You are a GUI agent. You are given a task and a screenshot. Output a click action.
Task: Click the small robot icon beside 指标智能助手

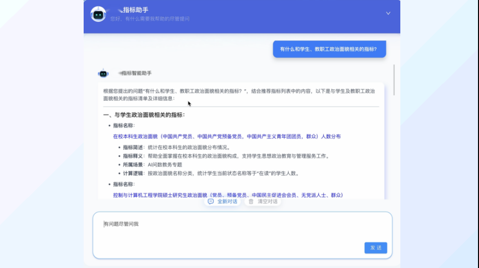coord(103,73)
